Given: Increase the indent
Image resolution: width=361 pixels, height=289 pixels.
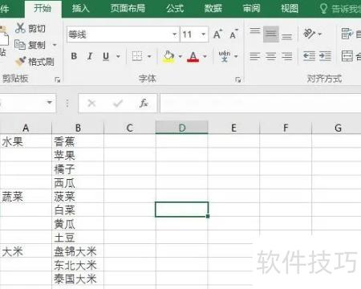Looking at the screenshot, I should 325,56.
